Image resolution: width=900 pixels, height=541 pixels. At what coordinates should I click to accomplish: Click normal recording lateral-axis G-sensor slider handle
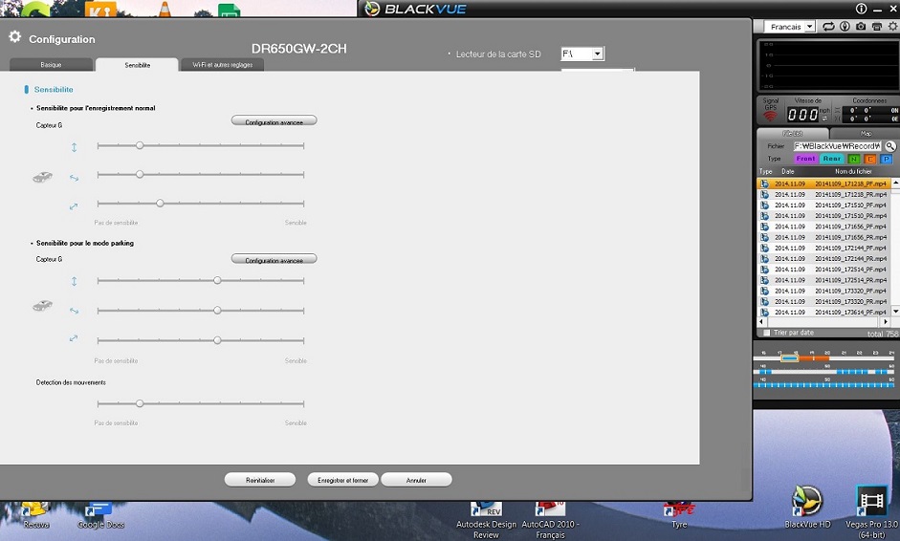tap(140, 174)
